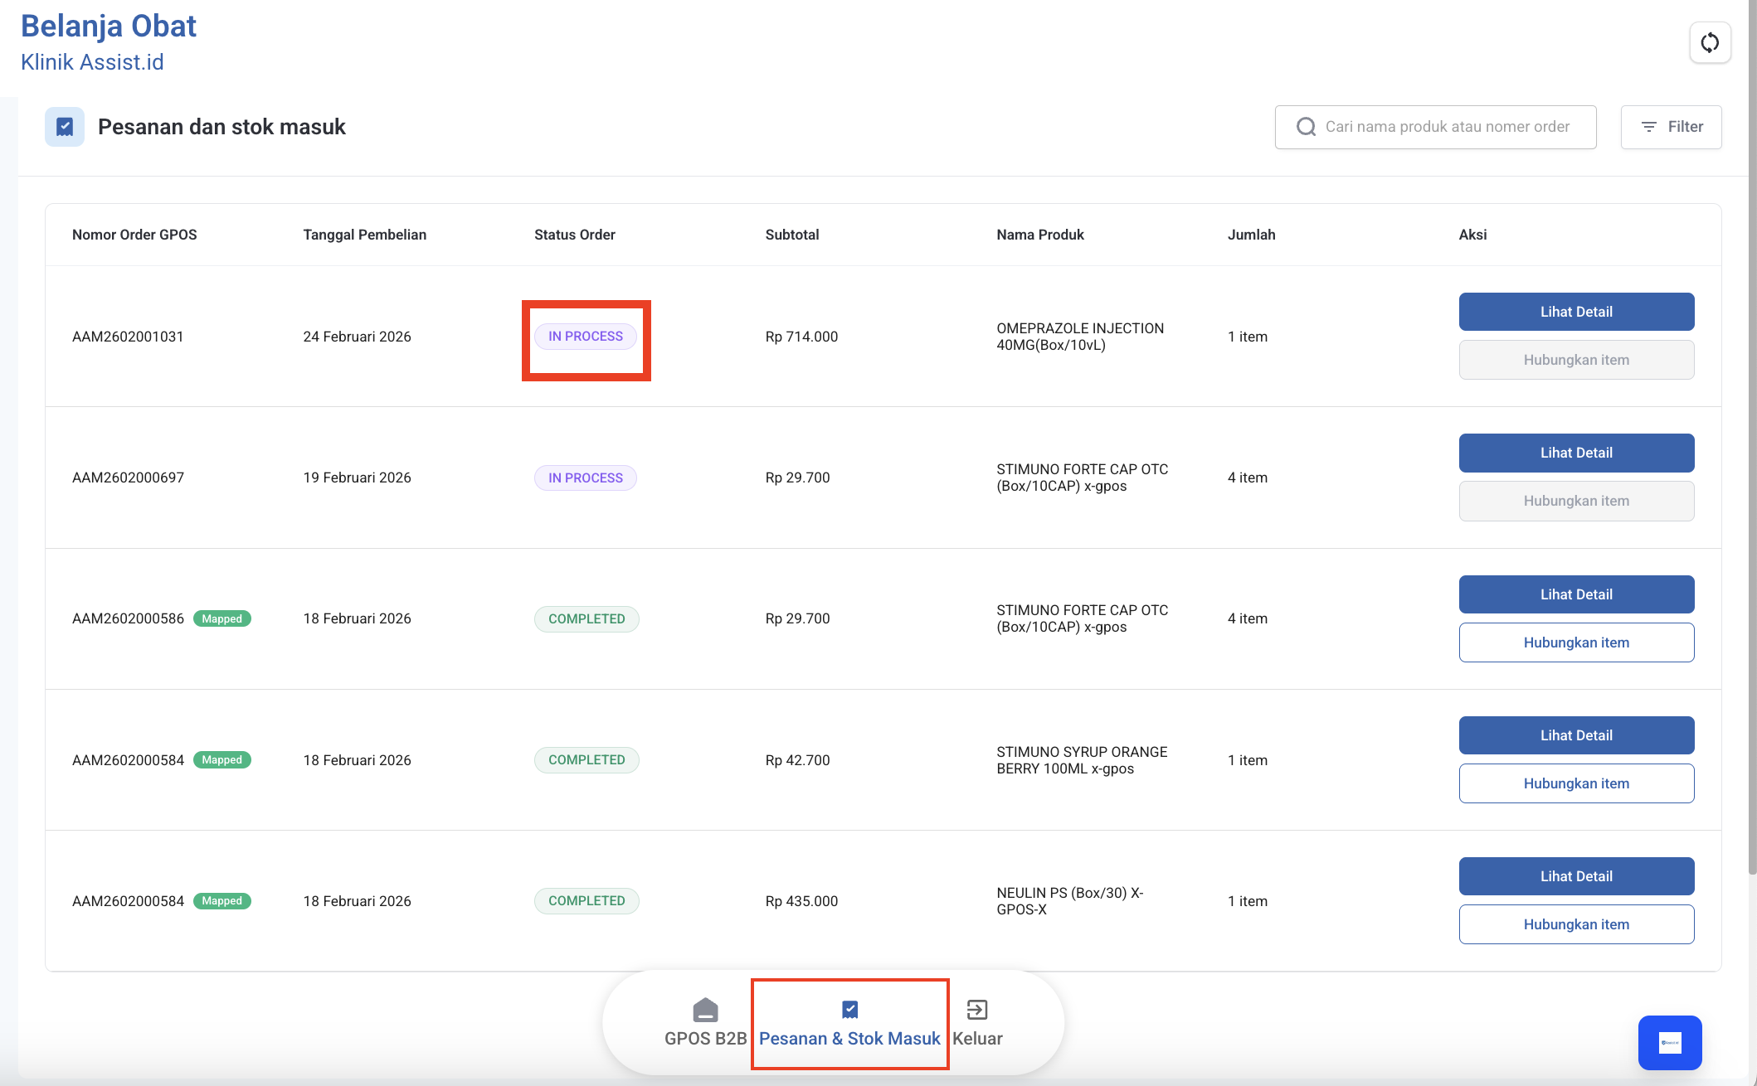Open Lihat Detail for NEULIN PS order
The width and height of the screenshot is (1757, 1086).
[1575, 876]
